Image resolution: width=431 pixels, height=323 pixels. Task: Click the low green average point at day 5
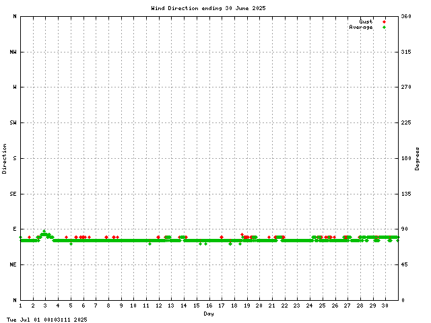(x=71, y=244)
